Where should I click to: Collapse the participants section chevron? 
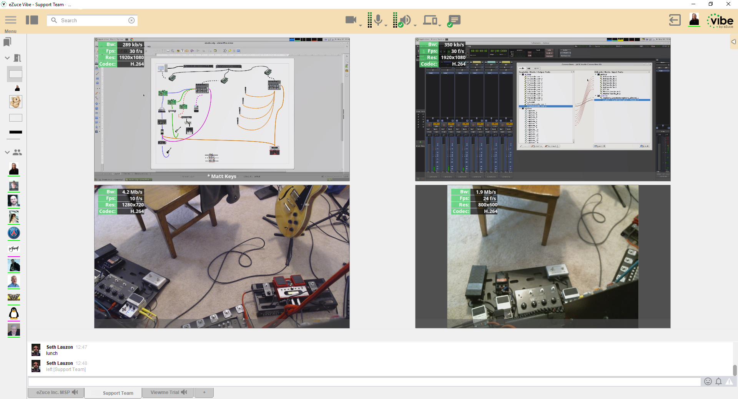pyautogui.click(x=7, y=152)
